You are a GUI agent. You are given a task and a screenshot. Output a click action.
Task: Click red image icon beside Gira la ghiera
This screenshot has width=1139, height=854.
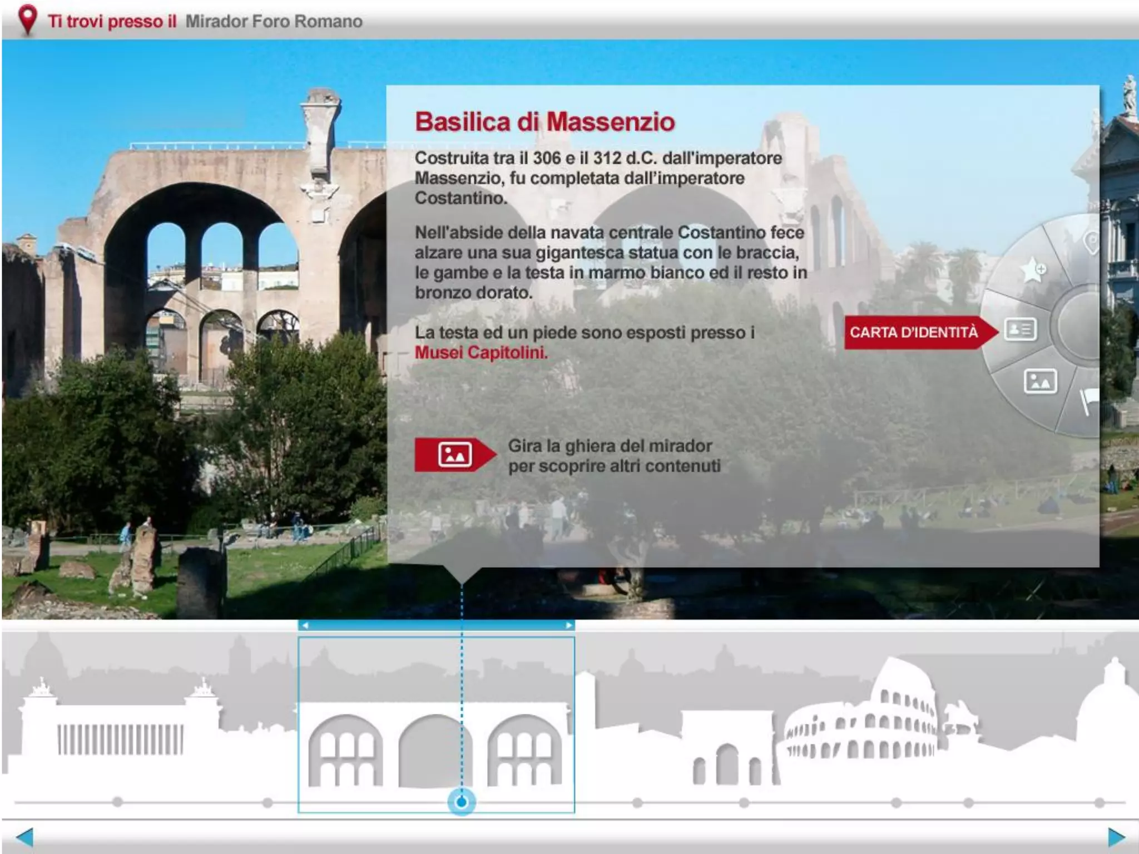[454, 455]
